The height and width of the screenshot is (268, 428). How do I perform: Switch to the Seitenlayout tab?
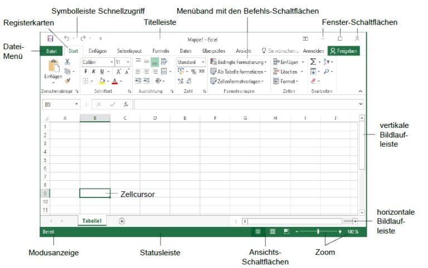click(129, 51)
